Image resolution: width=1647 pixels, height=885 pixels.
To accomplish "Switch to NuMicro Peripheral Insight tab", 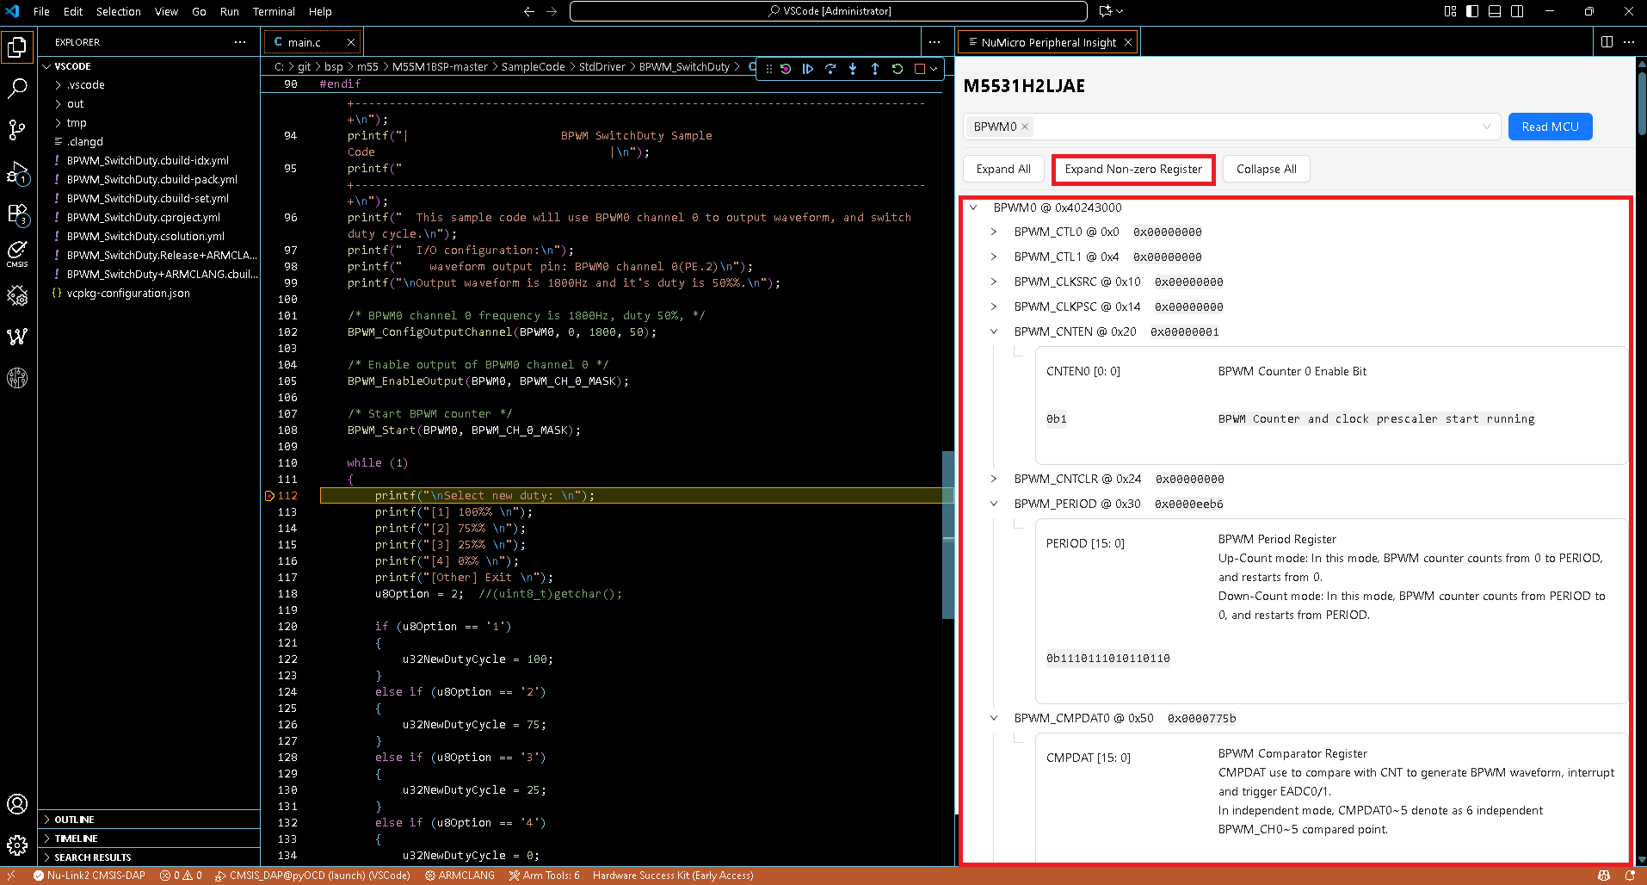I will pos(1048,42).
